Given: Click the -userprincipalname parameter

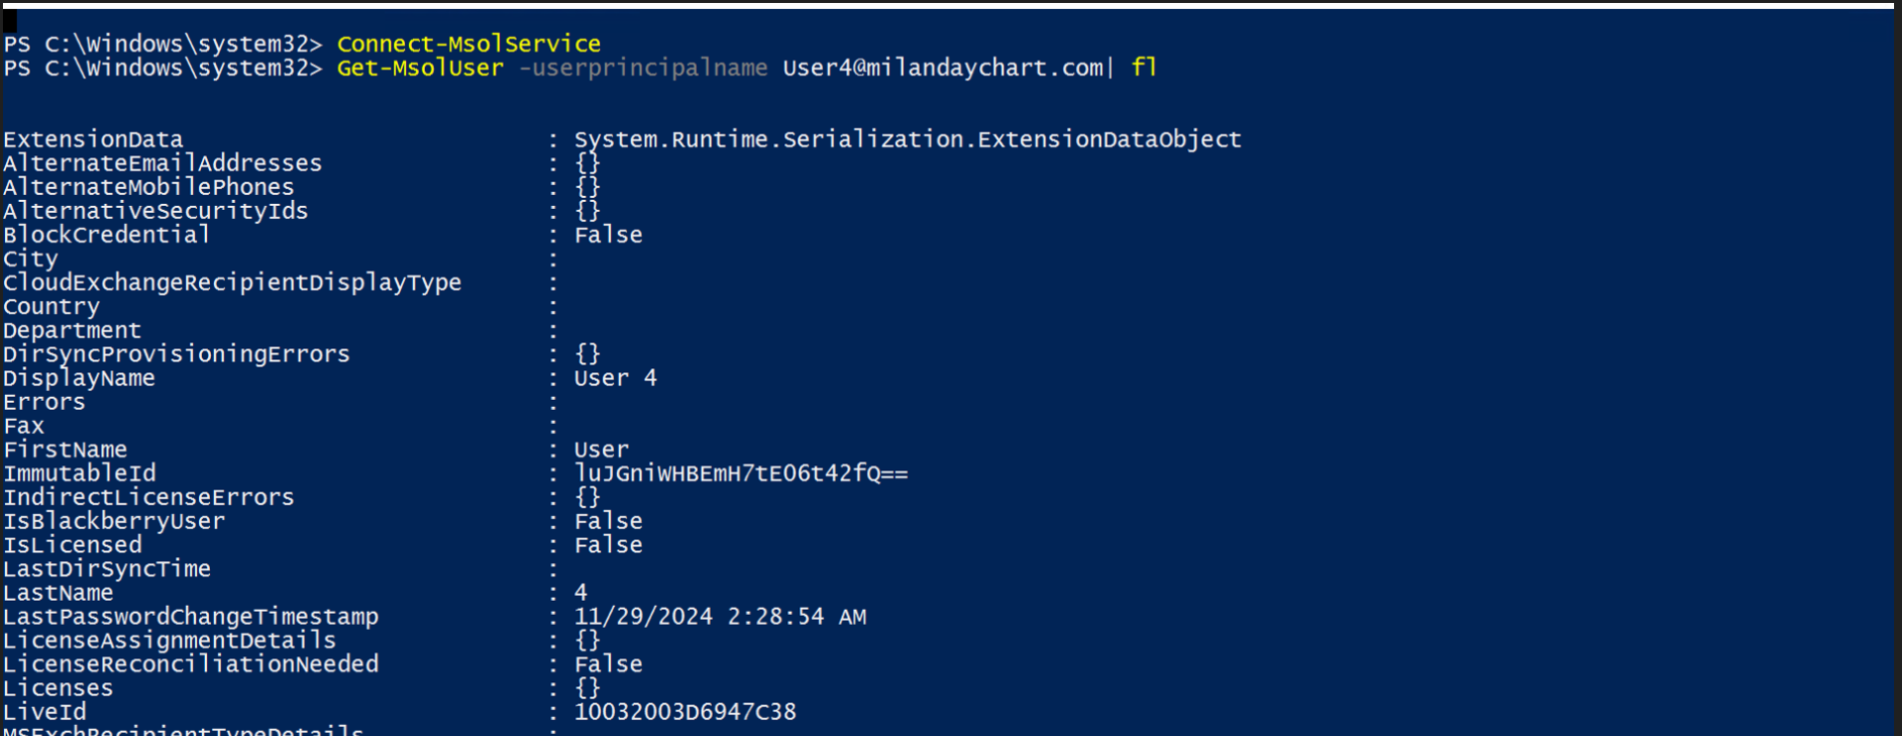Looking at the screenshot, I should [643, 69].
